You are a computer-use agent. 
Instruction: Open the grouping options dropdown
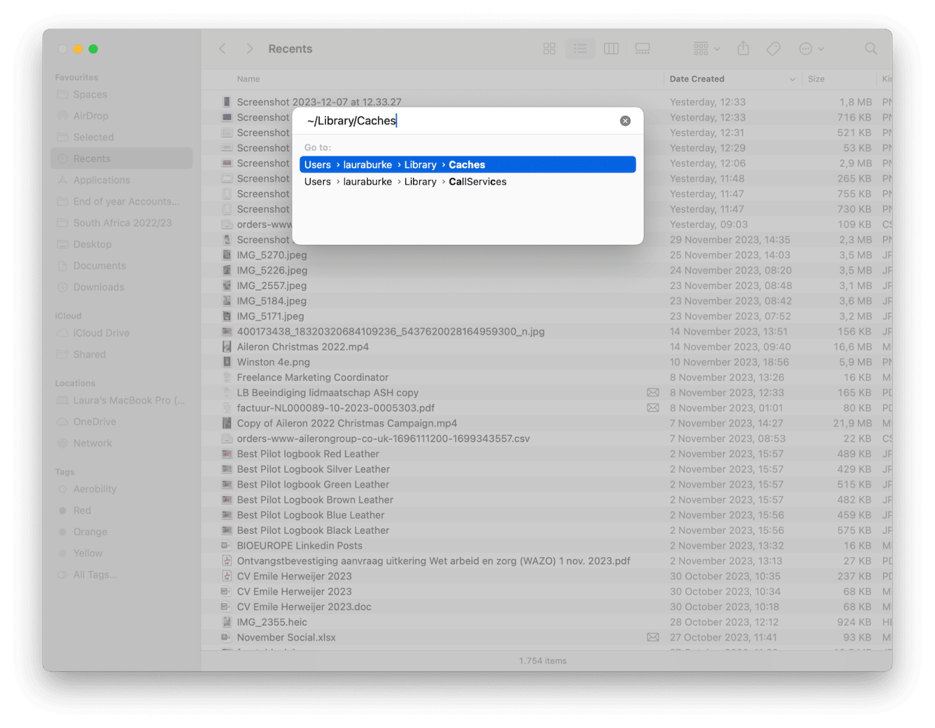(705, 48)
